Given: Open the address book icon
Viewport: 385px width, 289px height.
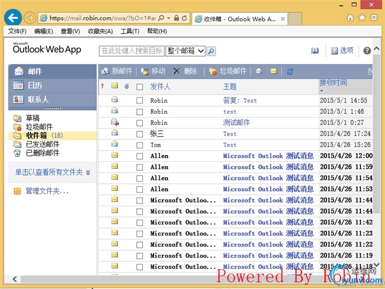Looking at the screenshot, I should [315, 51].
